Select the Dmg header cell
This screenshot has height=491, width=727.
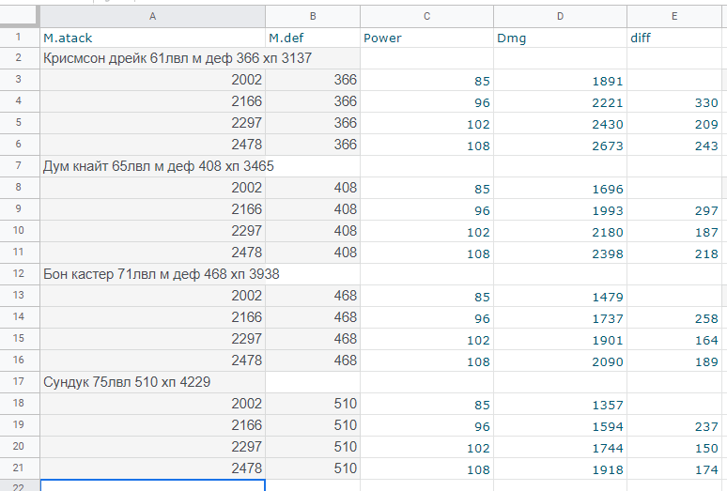[560, 38]
